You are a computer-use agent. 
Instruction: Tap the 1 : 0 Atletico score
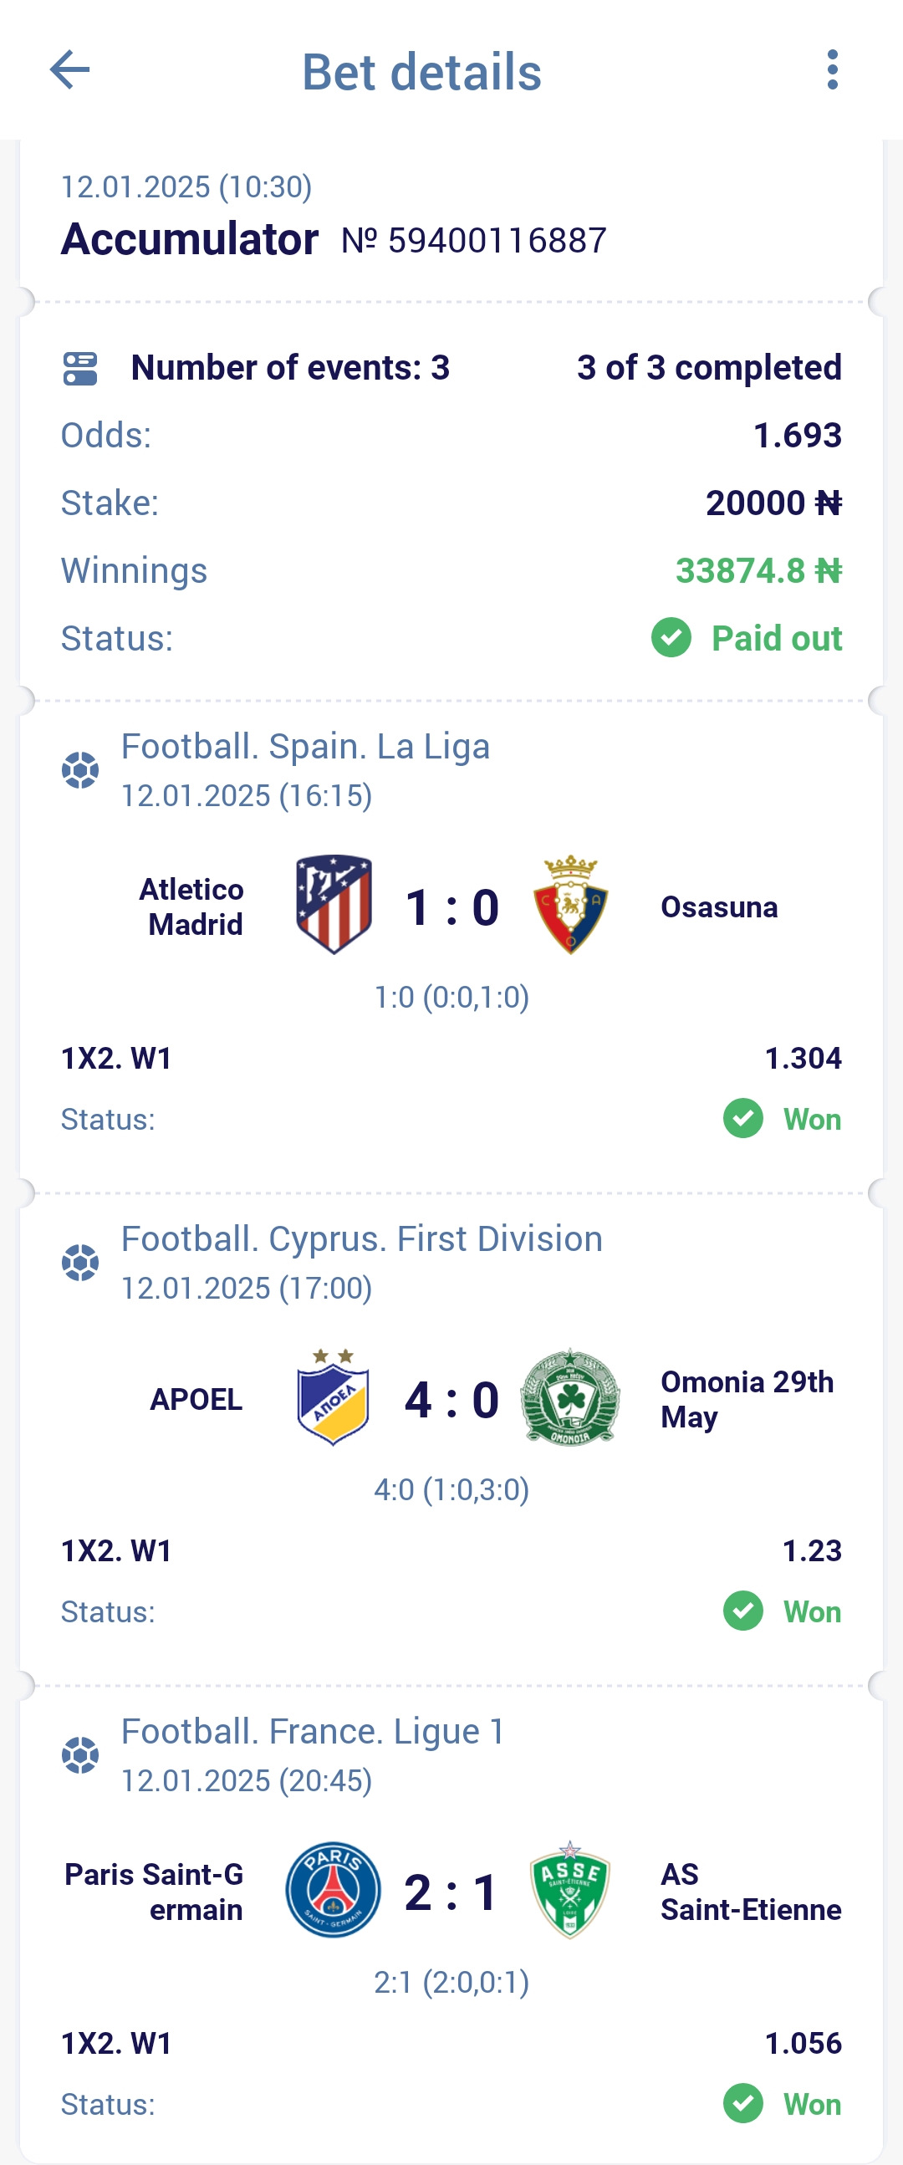click(452, 906)
